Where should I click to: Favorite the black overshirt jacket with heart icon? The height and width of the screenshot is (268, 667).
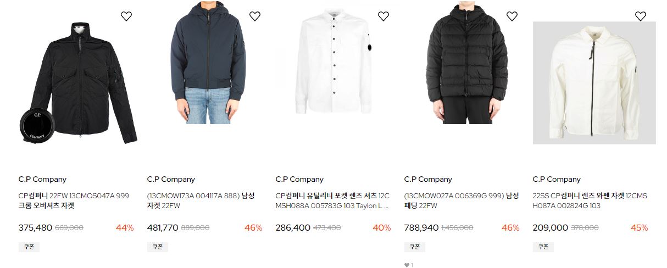126,16
